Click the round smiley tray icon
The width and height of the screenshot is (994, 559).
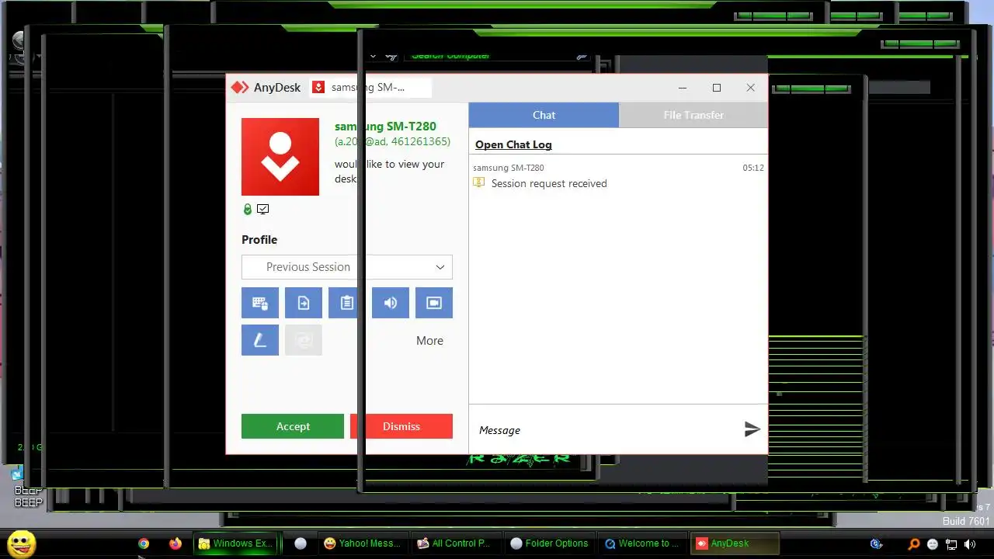tap(933, 544)
